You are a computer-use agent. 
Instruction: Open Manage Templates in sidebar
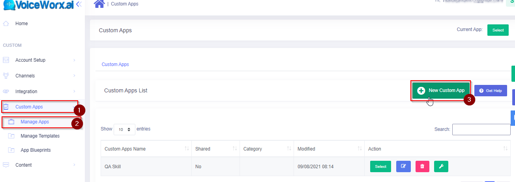40,136
